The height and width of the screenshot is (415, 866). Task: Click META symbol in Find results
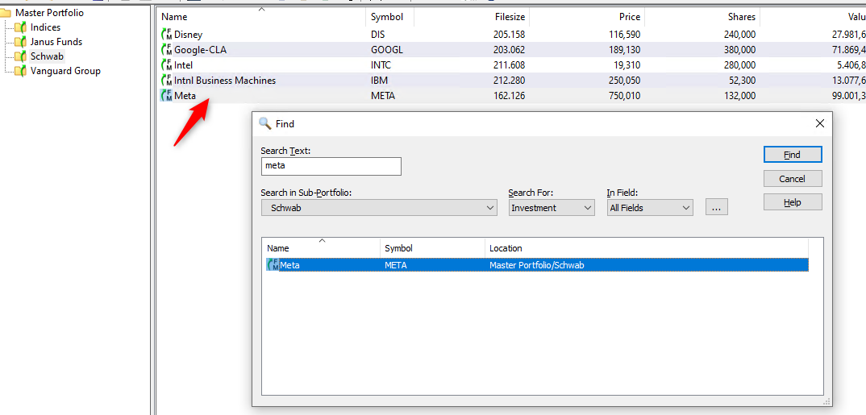(395, 265)
